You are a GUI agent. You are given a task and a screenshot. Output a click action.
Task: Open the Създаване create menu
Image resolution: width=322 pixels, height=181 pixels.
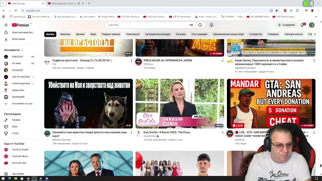tap(286, 25)
